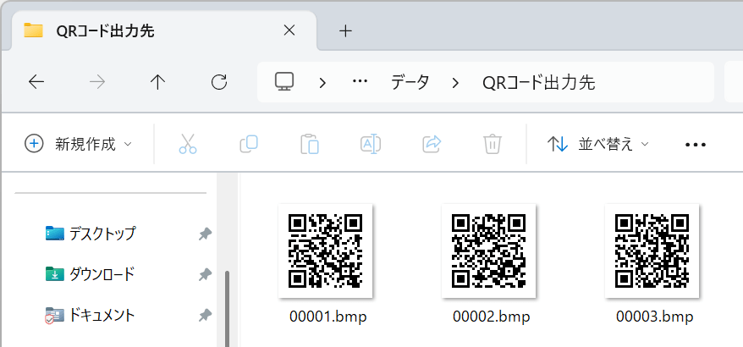
Task: Click the Rename icon in toolbar
Action: point(371,144)
